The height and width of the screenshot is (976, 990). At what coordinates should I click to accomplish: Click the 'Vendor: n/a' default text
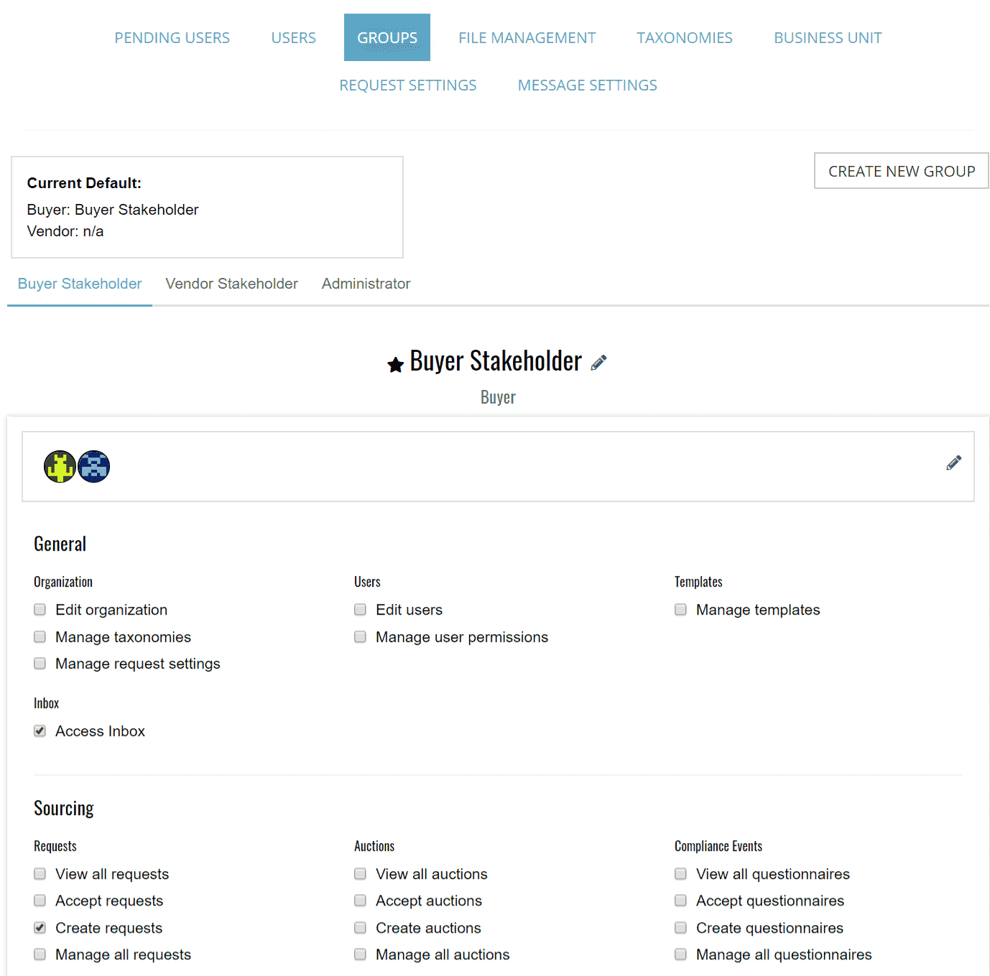coord(65,231)
